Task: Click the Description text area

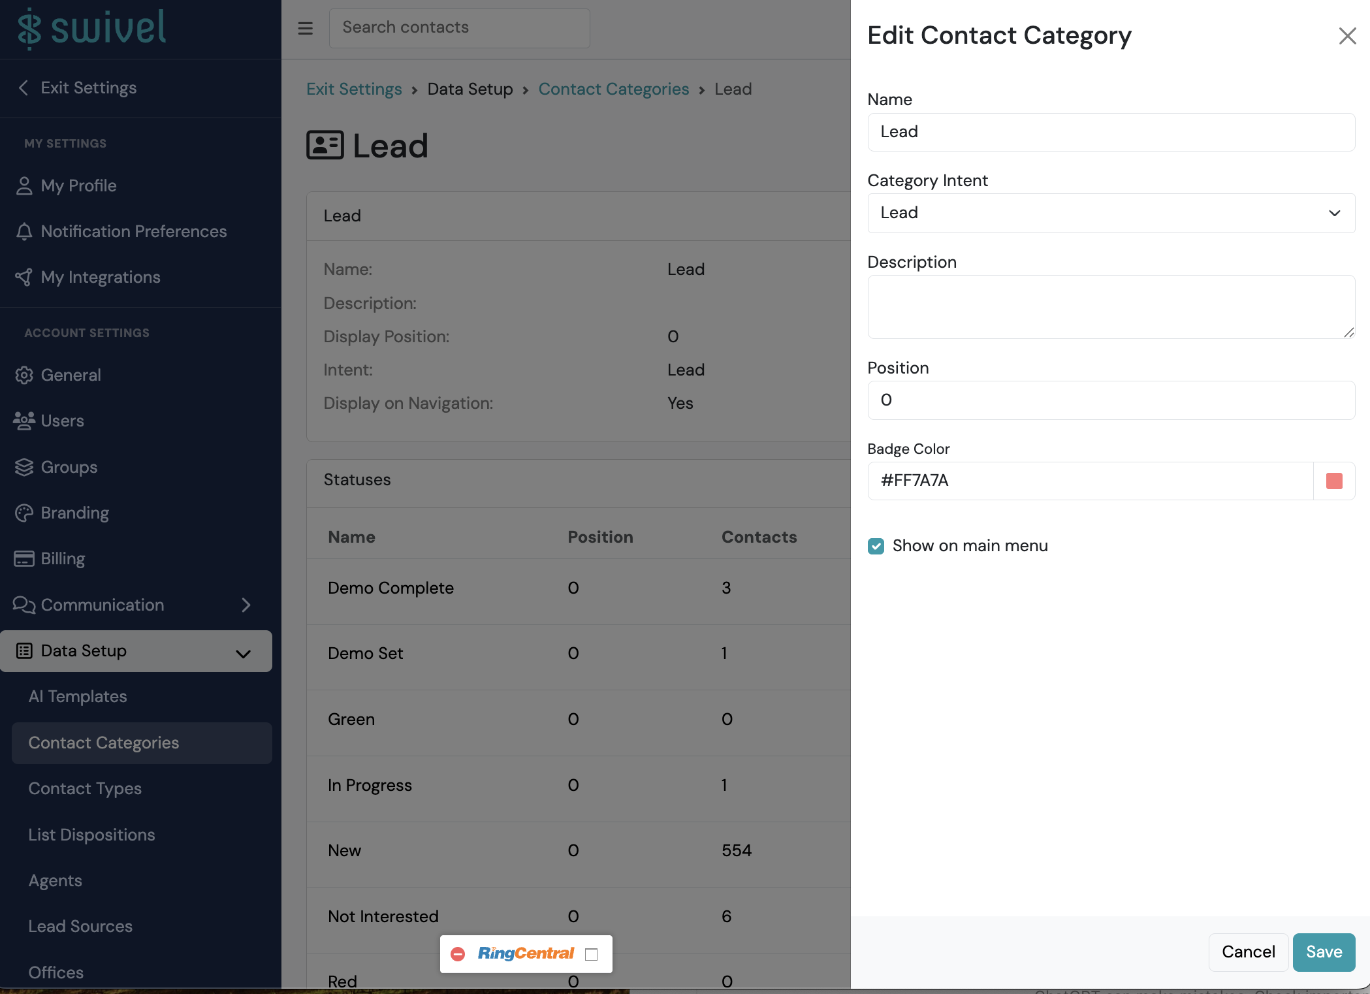Action: tap(1111, 307)
